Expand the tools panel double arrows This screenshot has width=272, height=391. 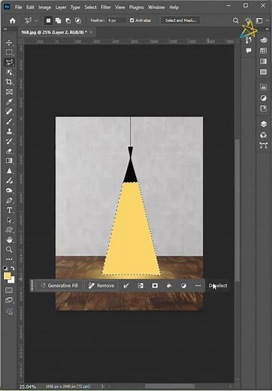[5, 29]
